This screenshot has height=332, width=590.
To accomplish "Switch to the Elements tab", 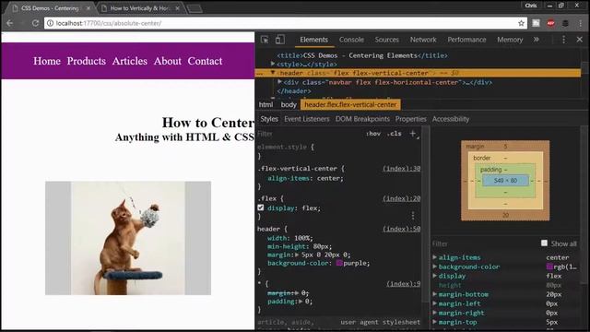I will [313, 40].
